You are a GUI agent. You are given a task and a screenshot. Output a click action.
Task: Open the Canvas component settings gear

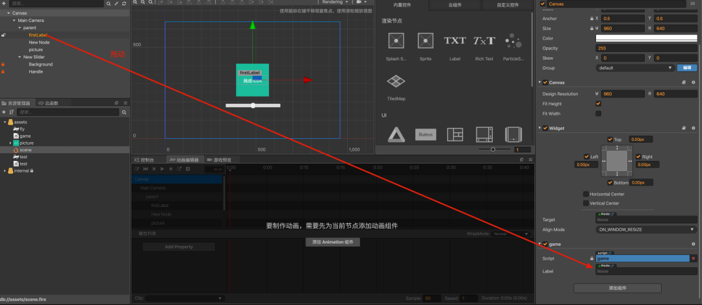(694, 82)
